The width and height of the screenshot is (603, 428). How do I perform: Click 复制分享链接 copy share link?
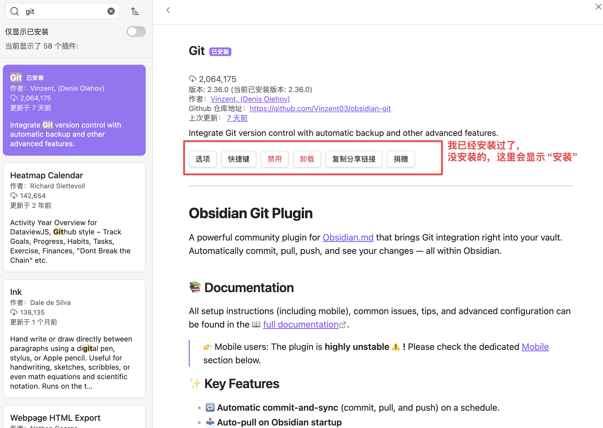354,159
